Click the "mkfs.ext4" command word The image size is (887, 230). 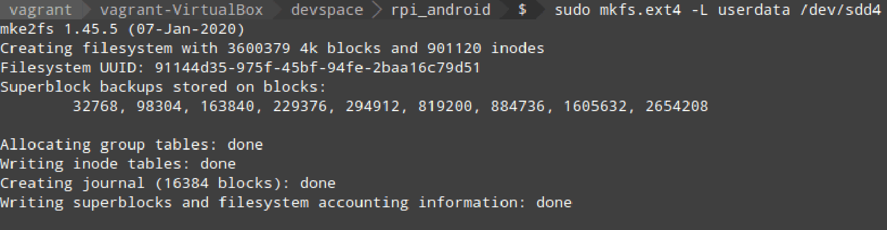point(640,10)
